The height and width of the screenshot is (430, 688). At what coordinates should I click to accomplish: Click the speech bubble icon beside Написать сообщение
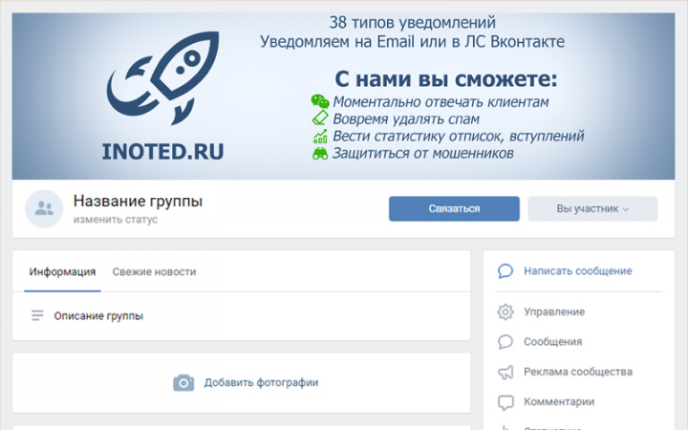[x=505, y=271]
